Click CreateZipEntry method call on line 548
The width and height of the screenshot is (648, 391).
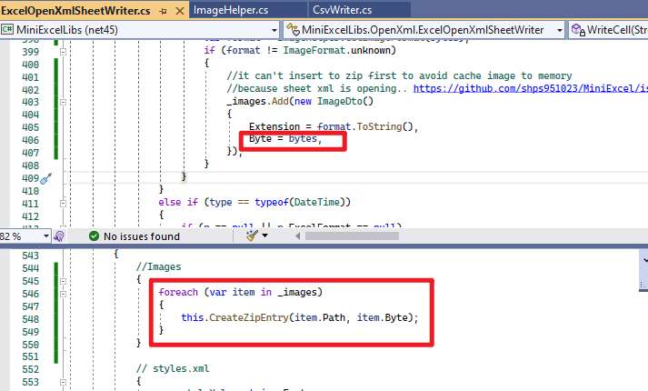pos(248,317)
